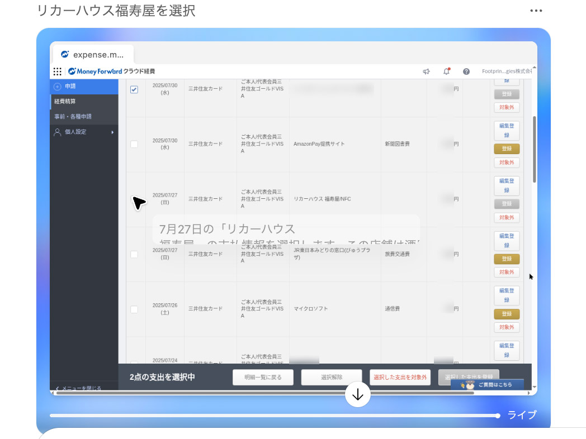Click the announcements megaphone icon

(427, 71)
